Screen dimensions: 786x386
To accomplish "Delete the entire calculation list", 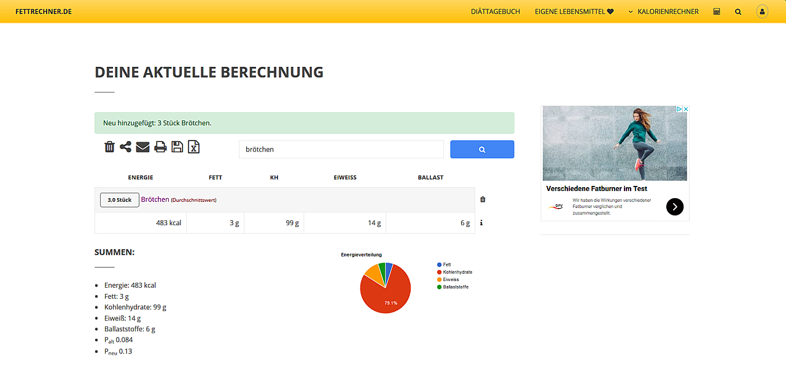I will point(109,147).
